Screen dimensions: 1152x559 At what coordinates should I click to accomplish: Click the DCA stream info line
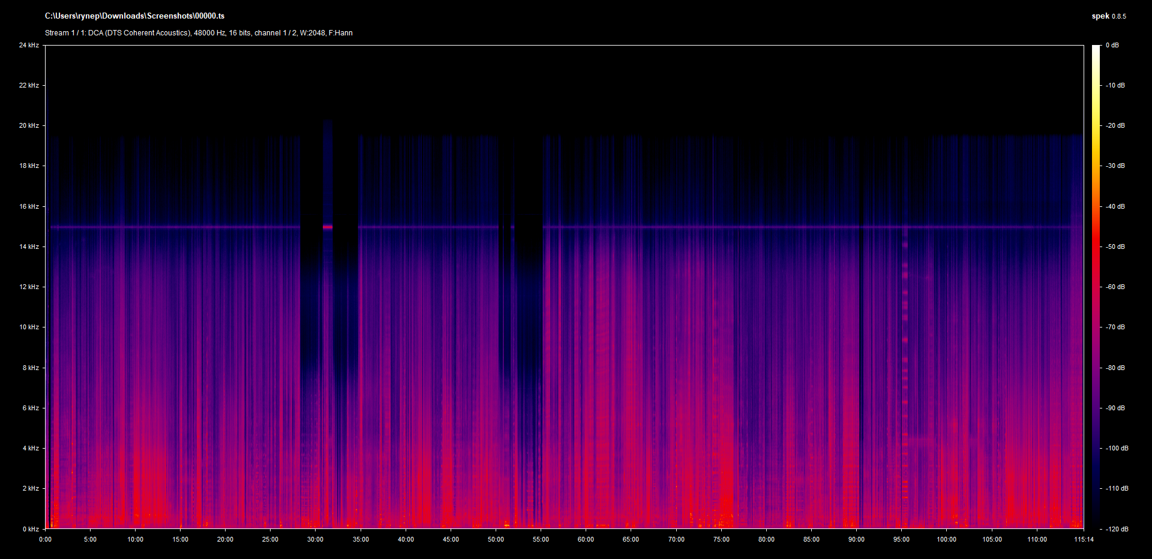(199, 33)
